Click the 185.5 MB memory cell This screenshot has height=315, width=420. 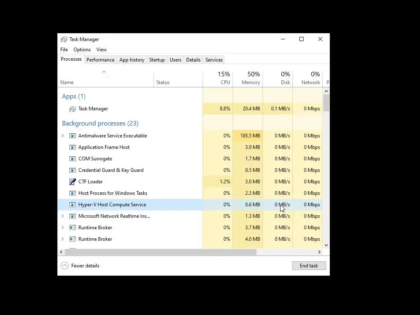248,136
